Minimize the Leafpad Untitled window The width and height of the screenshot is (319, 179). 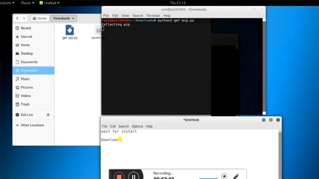click(x=264, y=120)
